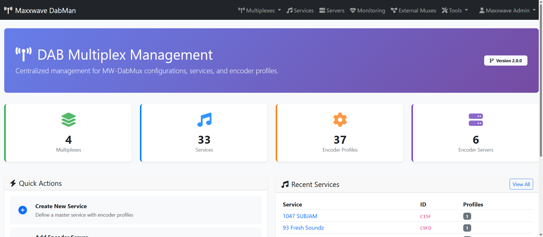Select service ID C15F

(425, 216)
